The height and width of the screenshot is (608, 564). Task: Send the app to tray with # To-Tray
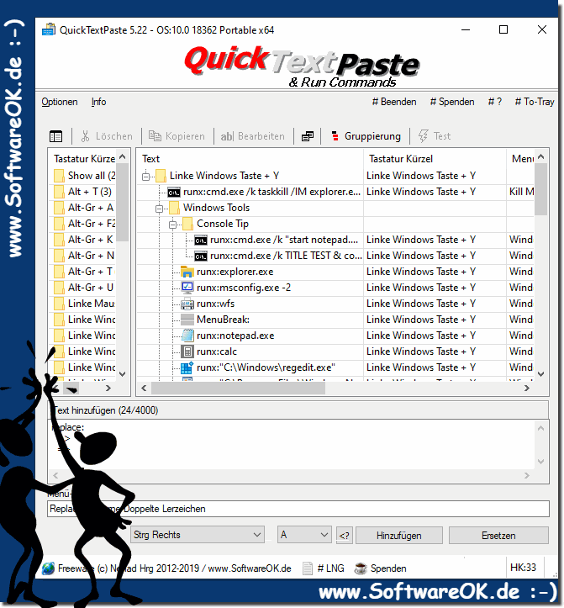(535, 102)
